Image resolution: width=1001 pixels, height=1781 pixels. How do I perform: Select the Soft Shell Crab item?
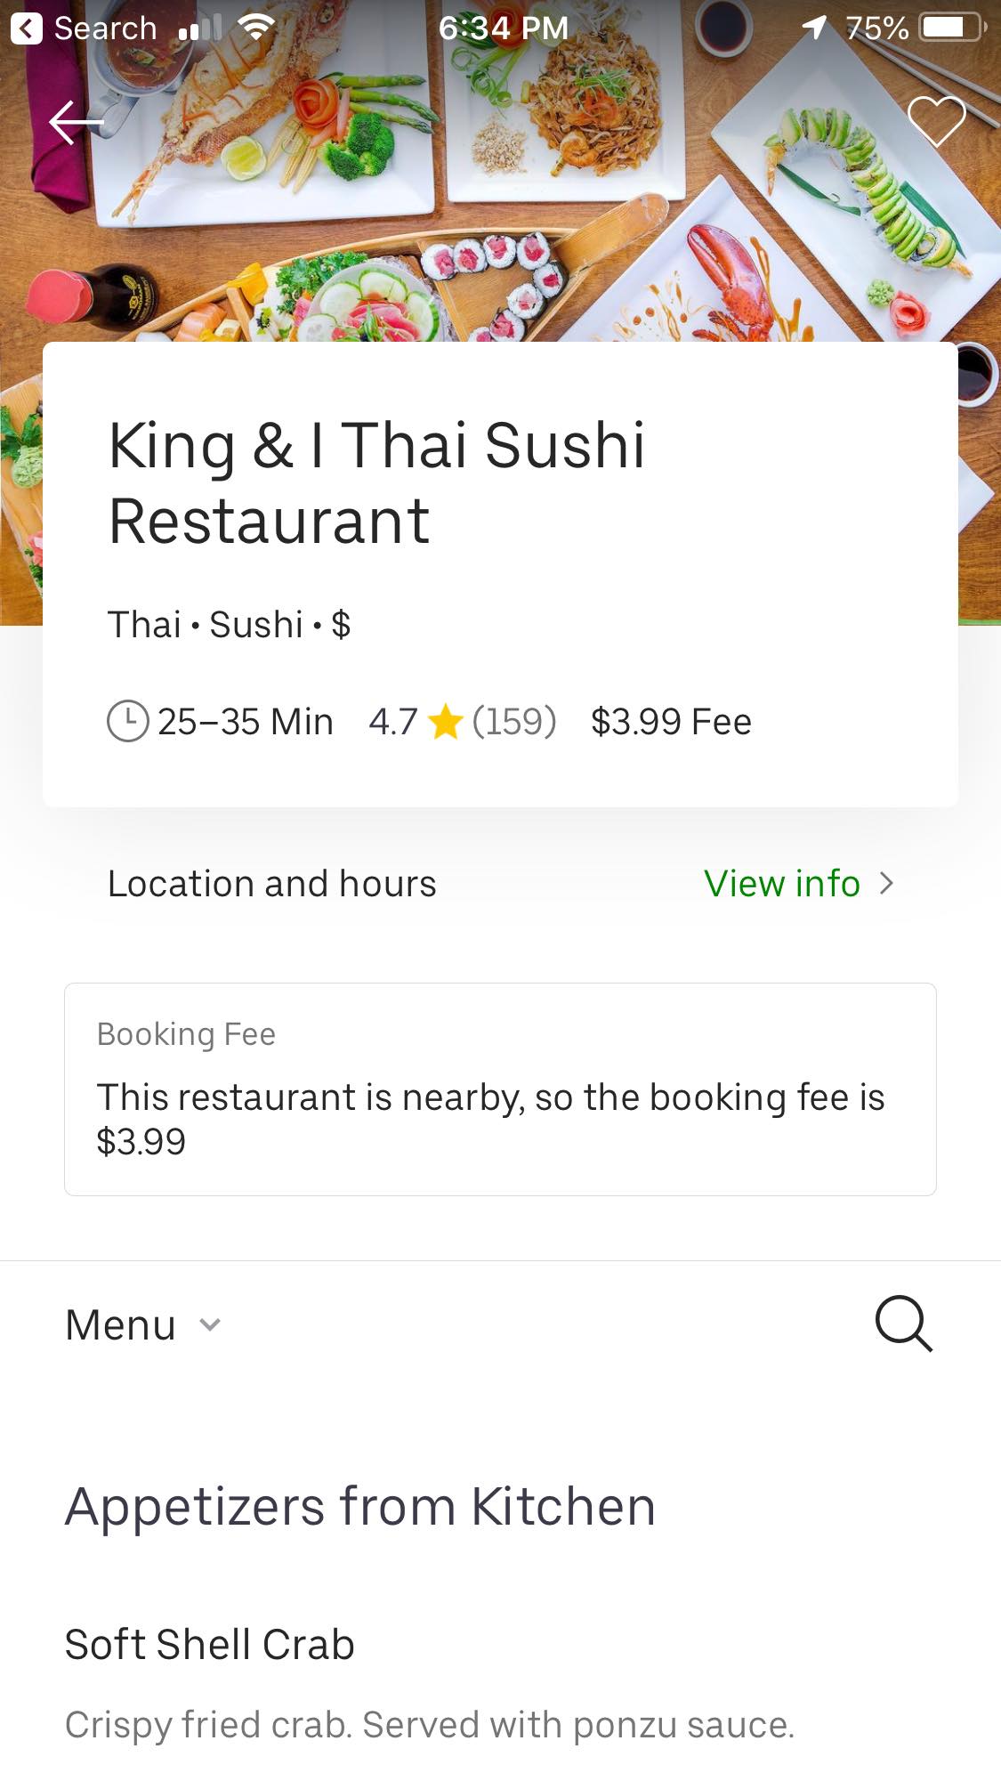pyautogui.click(x=210, y=1644)
